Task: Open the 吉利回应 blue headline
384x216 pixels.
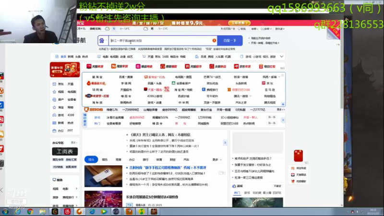Action: tap(168, 168)
